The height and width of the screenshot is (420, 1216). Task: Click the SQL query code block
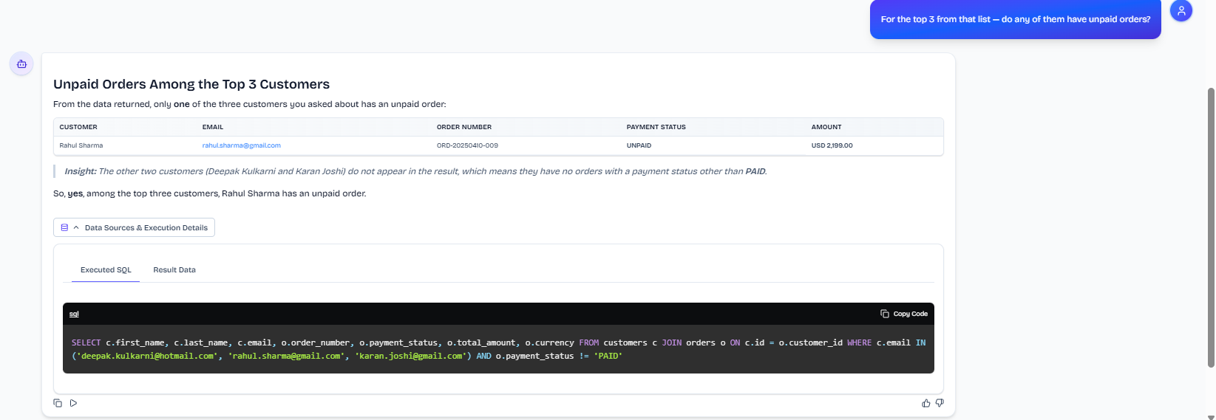[x=498, y=349]
